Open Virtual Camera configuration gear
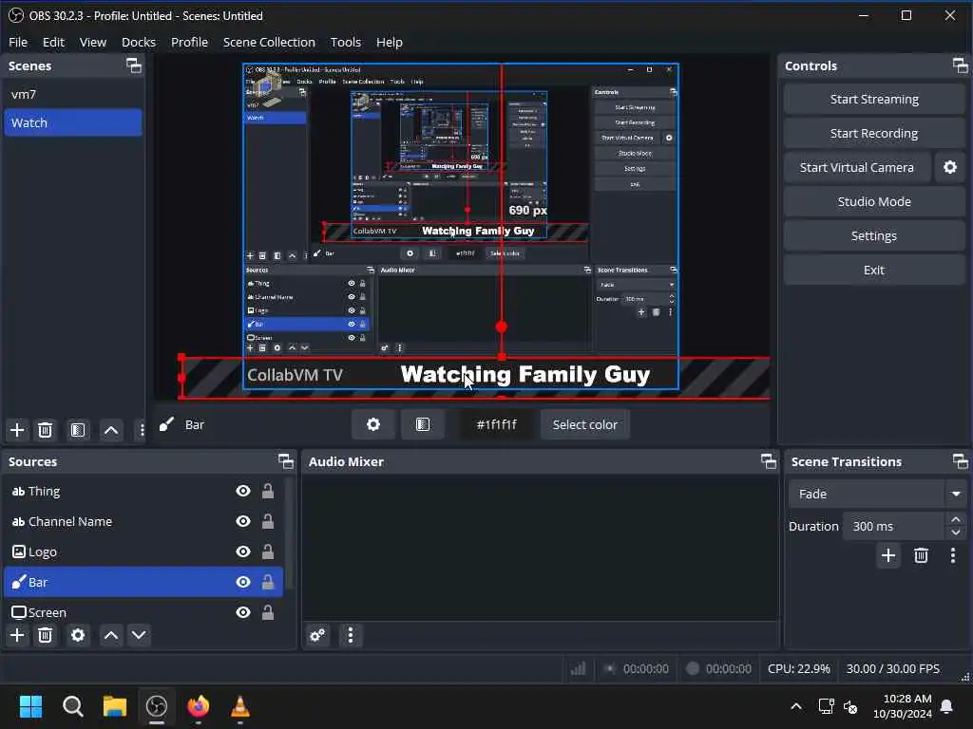 tap(950, 167)
